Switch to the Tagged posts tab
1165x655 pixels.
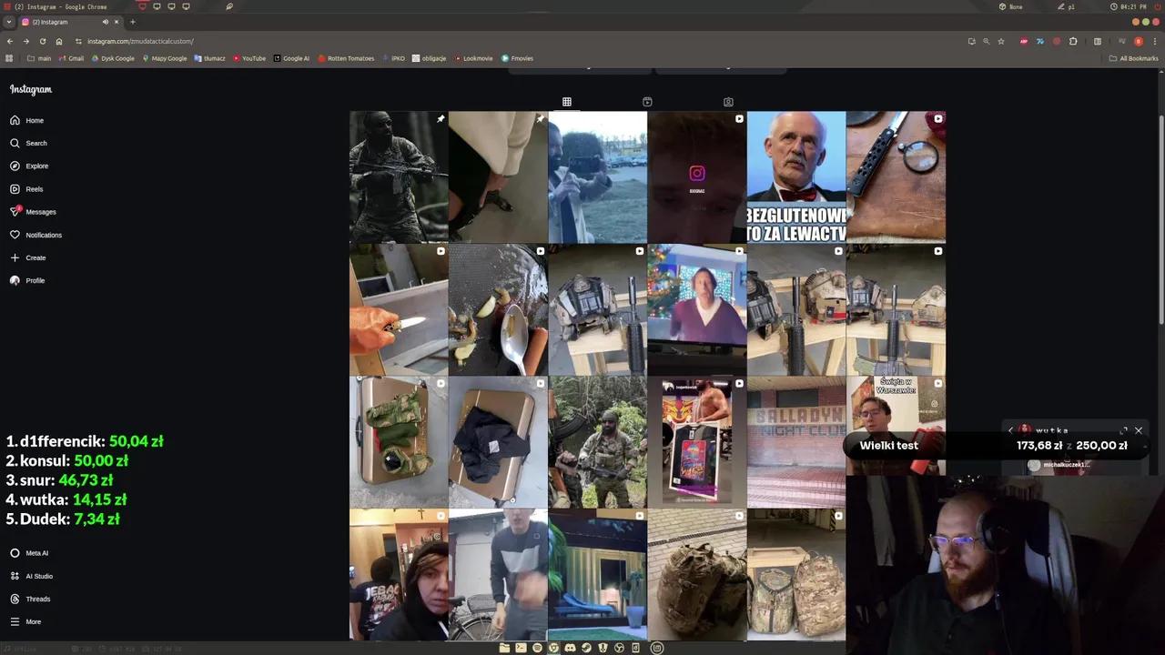click(728, 102)
